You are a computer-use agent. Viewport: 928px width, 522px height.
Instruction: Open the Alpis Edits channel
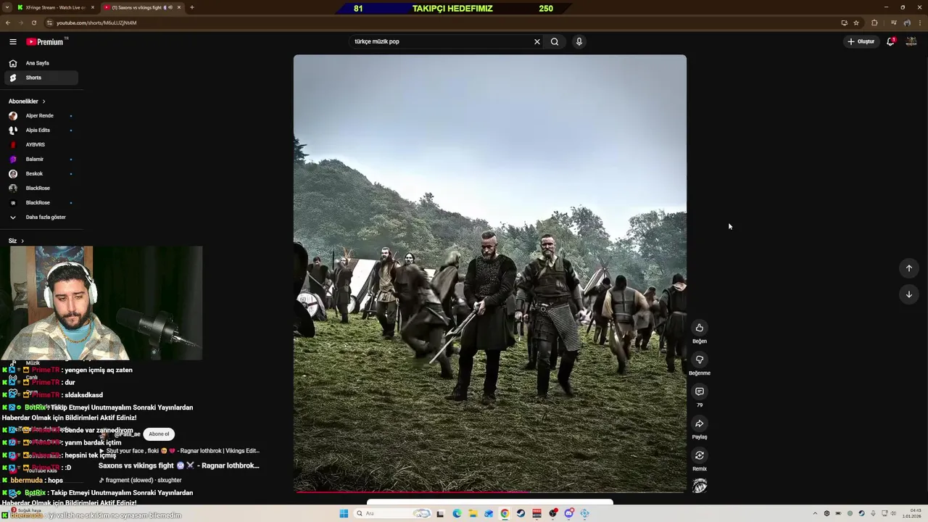tap(41, 130)
